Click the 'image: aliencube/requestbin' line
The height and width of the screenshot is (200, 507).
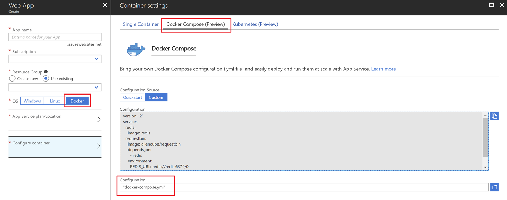[154, 144]
